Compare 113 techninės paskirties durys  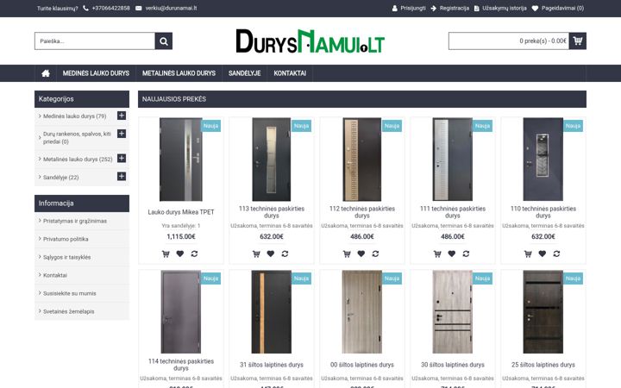[285, 253]
